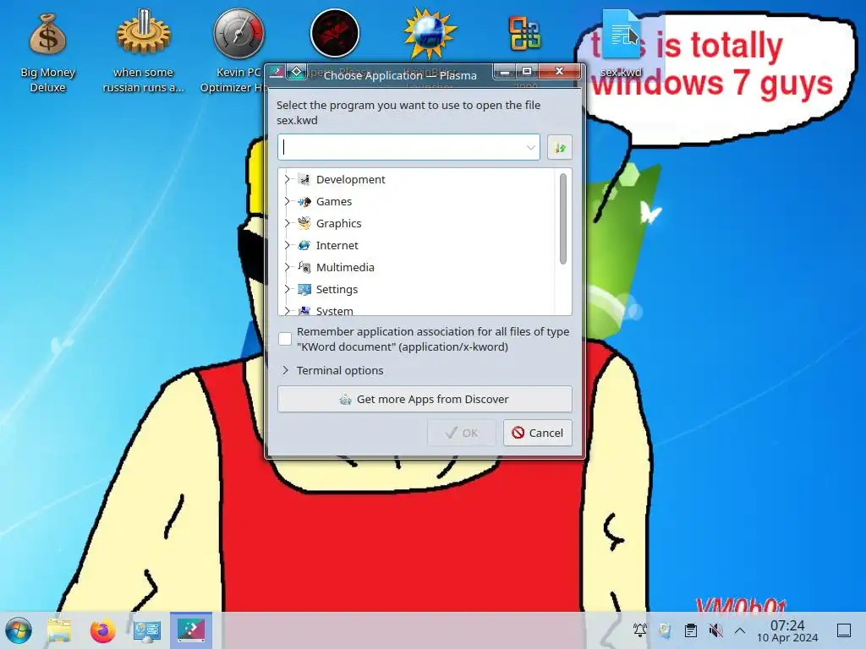Open the orange Office-style desktop icon
Image resolution: width=866 pixels, height=649 pixels.
tap(524, 33)
